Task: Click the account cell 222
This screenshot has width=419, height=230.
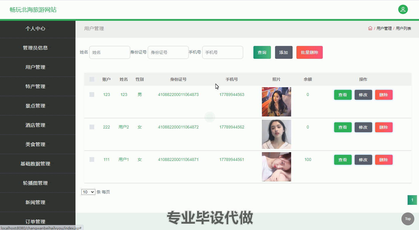Action: (107, 127)
